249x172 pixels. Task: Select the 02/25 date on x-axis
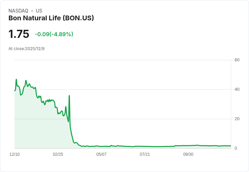(58, 154)
